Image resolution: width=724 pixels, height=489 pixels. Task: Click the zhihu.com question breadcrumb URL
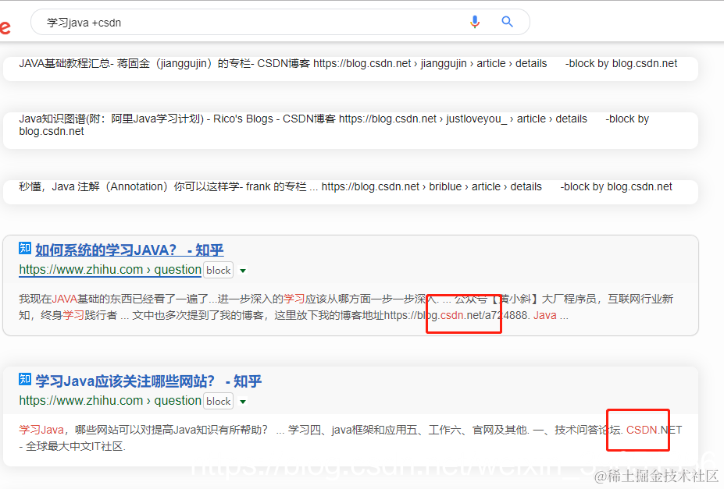[x=109, y=269]
